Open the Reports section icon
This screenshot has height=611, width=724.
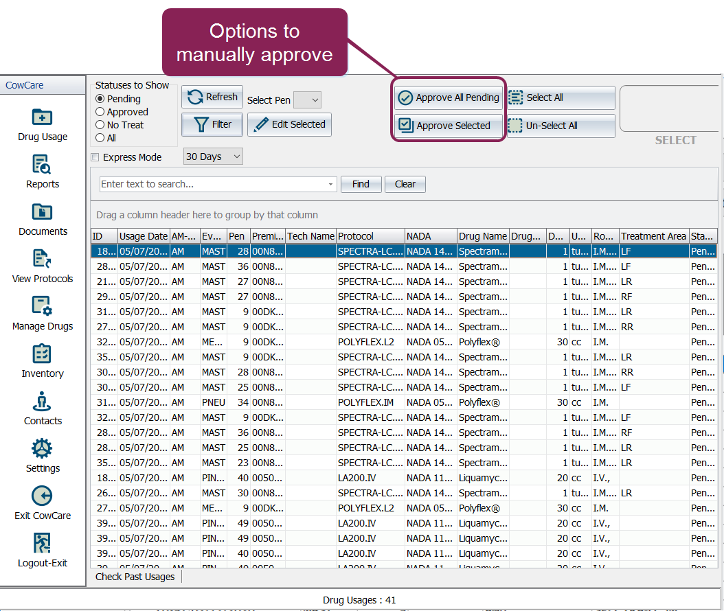43,165
